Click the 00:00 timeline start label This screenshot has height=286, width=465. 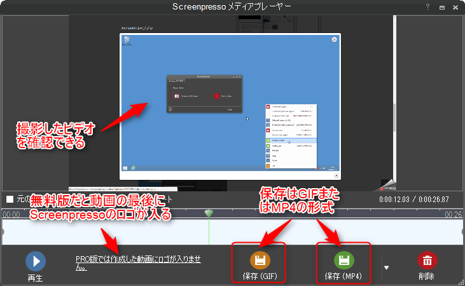coord(11,214)
